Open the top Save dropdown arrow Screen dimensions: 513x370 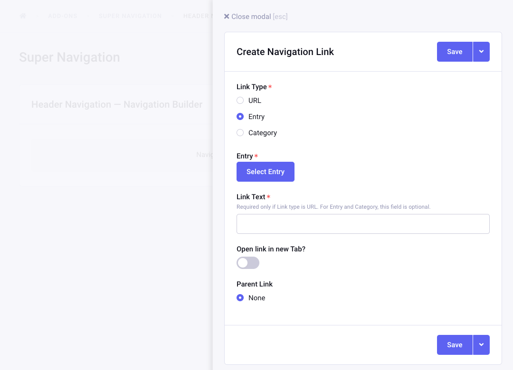coord(481,52)
